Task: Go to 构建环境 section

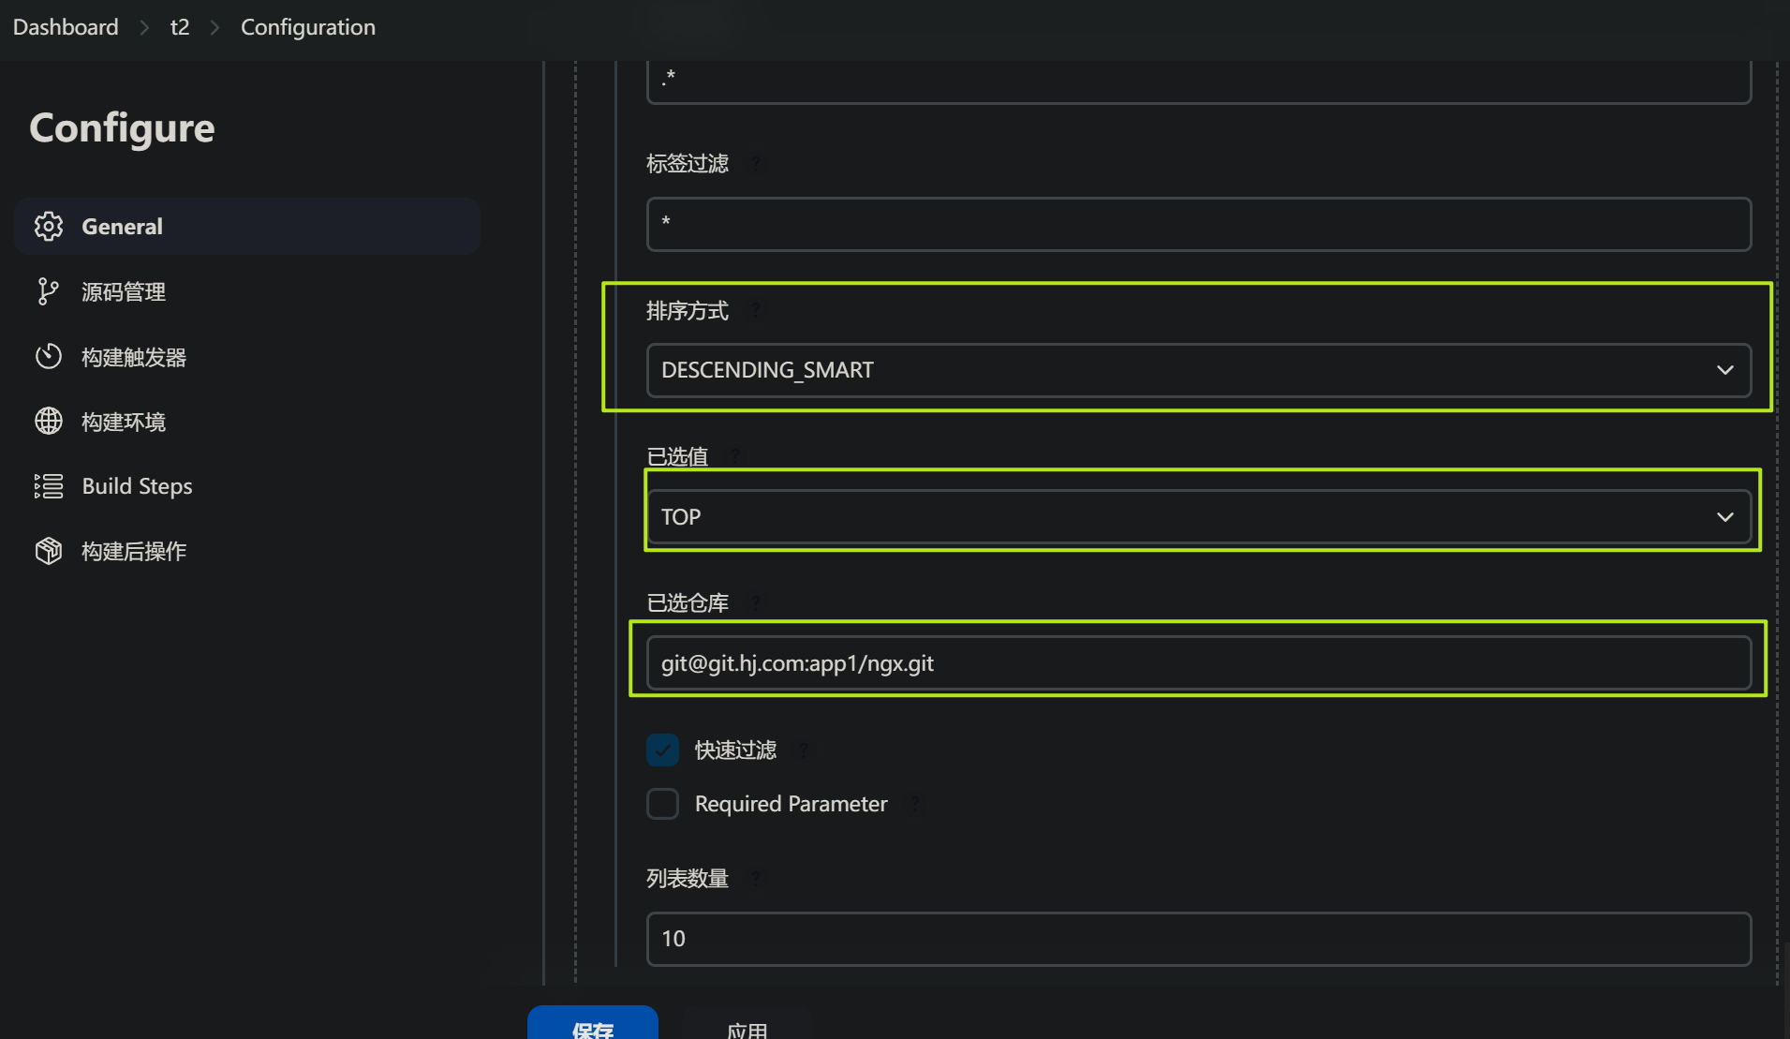Action: 247,422
